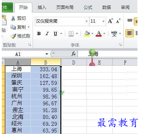Select column B header
The width and height of the screenshot is (141, 134).
(x=46, y=62)
